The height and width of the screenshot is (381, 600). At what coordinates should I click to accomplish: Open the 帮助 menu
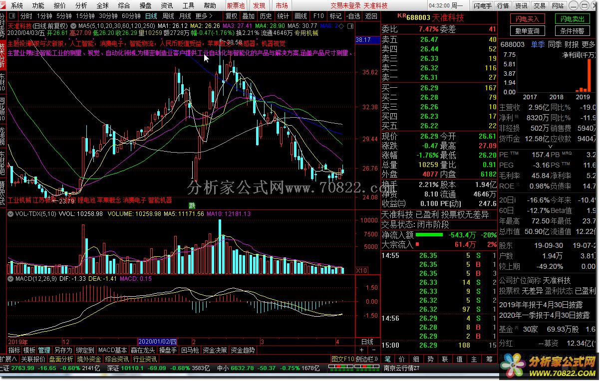(210, 5)
